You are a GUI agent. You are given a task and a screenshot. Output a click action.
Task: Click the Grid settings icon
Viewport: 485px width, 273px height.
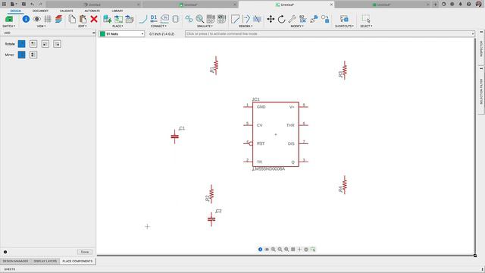48,19
